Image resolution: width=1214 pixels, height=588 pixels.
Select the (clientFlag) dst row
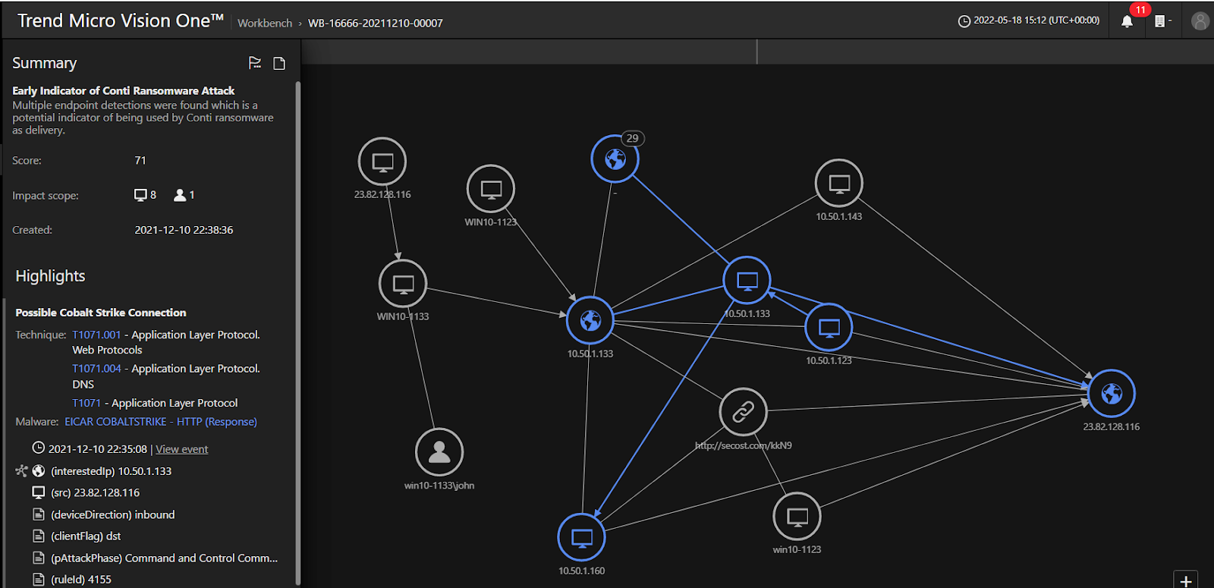(86, 536)
